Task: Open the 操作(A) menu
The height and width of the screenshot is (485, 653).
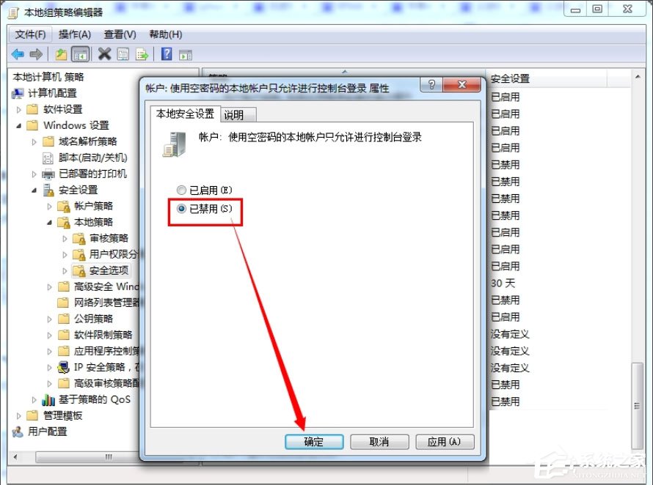Action: 74,34
